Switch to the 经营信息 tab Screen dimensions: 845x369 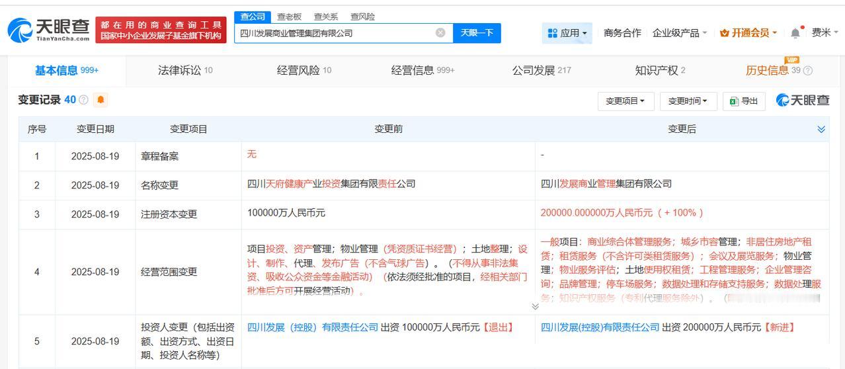(x=423, y=71)
